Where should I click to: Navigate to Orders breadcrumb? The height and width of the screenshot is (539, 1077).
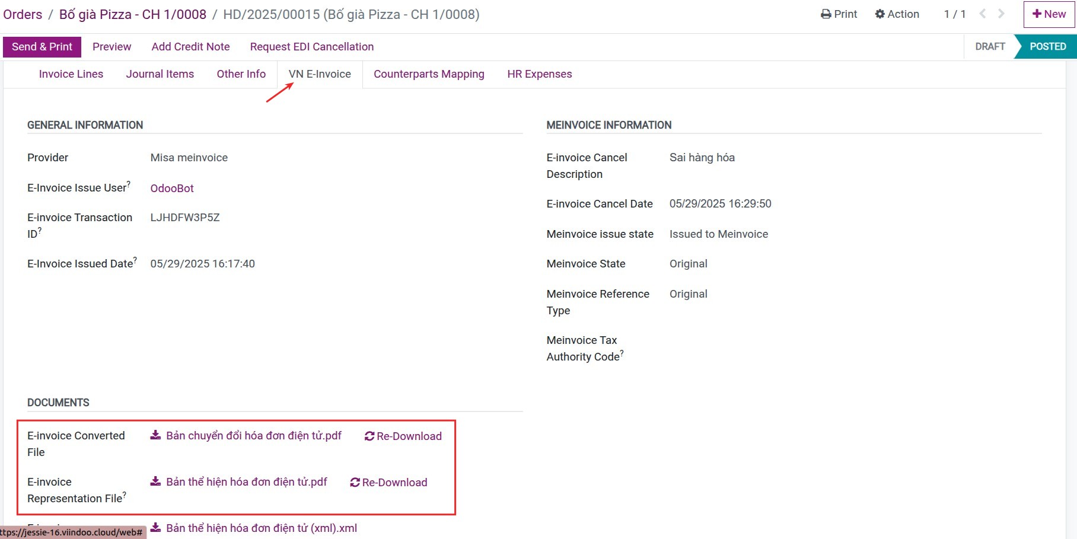[23, 14]
